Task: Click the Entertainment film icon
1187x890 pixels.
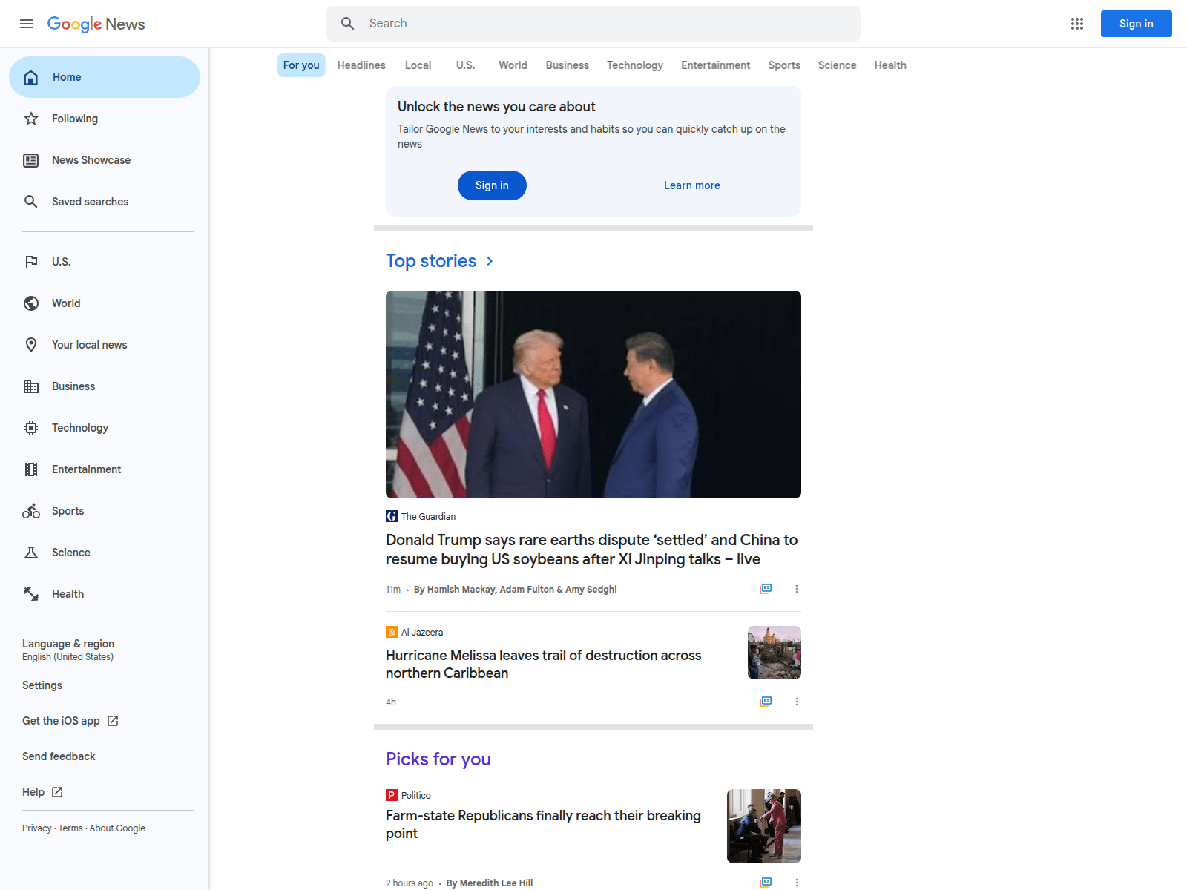Action: click(31, 469)
